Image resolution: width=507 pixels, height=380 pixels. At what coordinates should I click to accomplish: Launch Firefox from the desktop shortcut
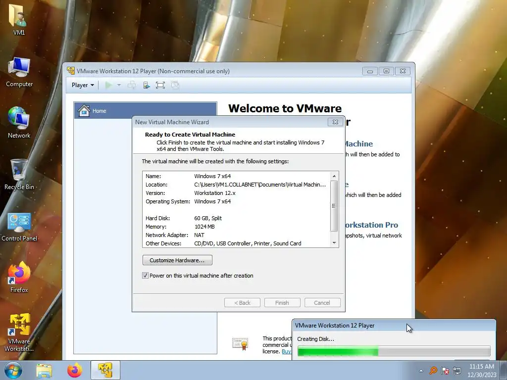pyautogui.click(x=19, y=277)
